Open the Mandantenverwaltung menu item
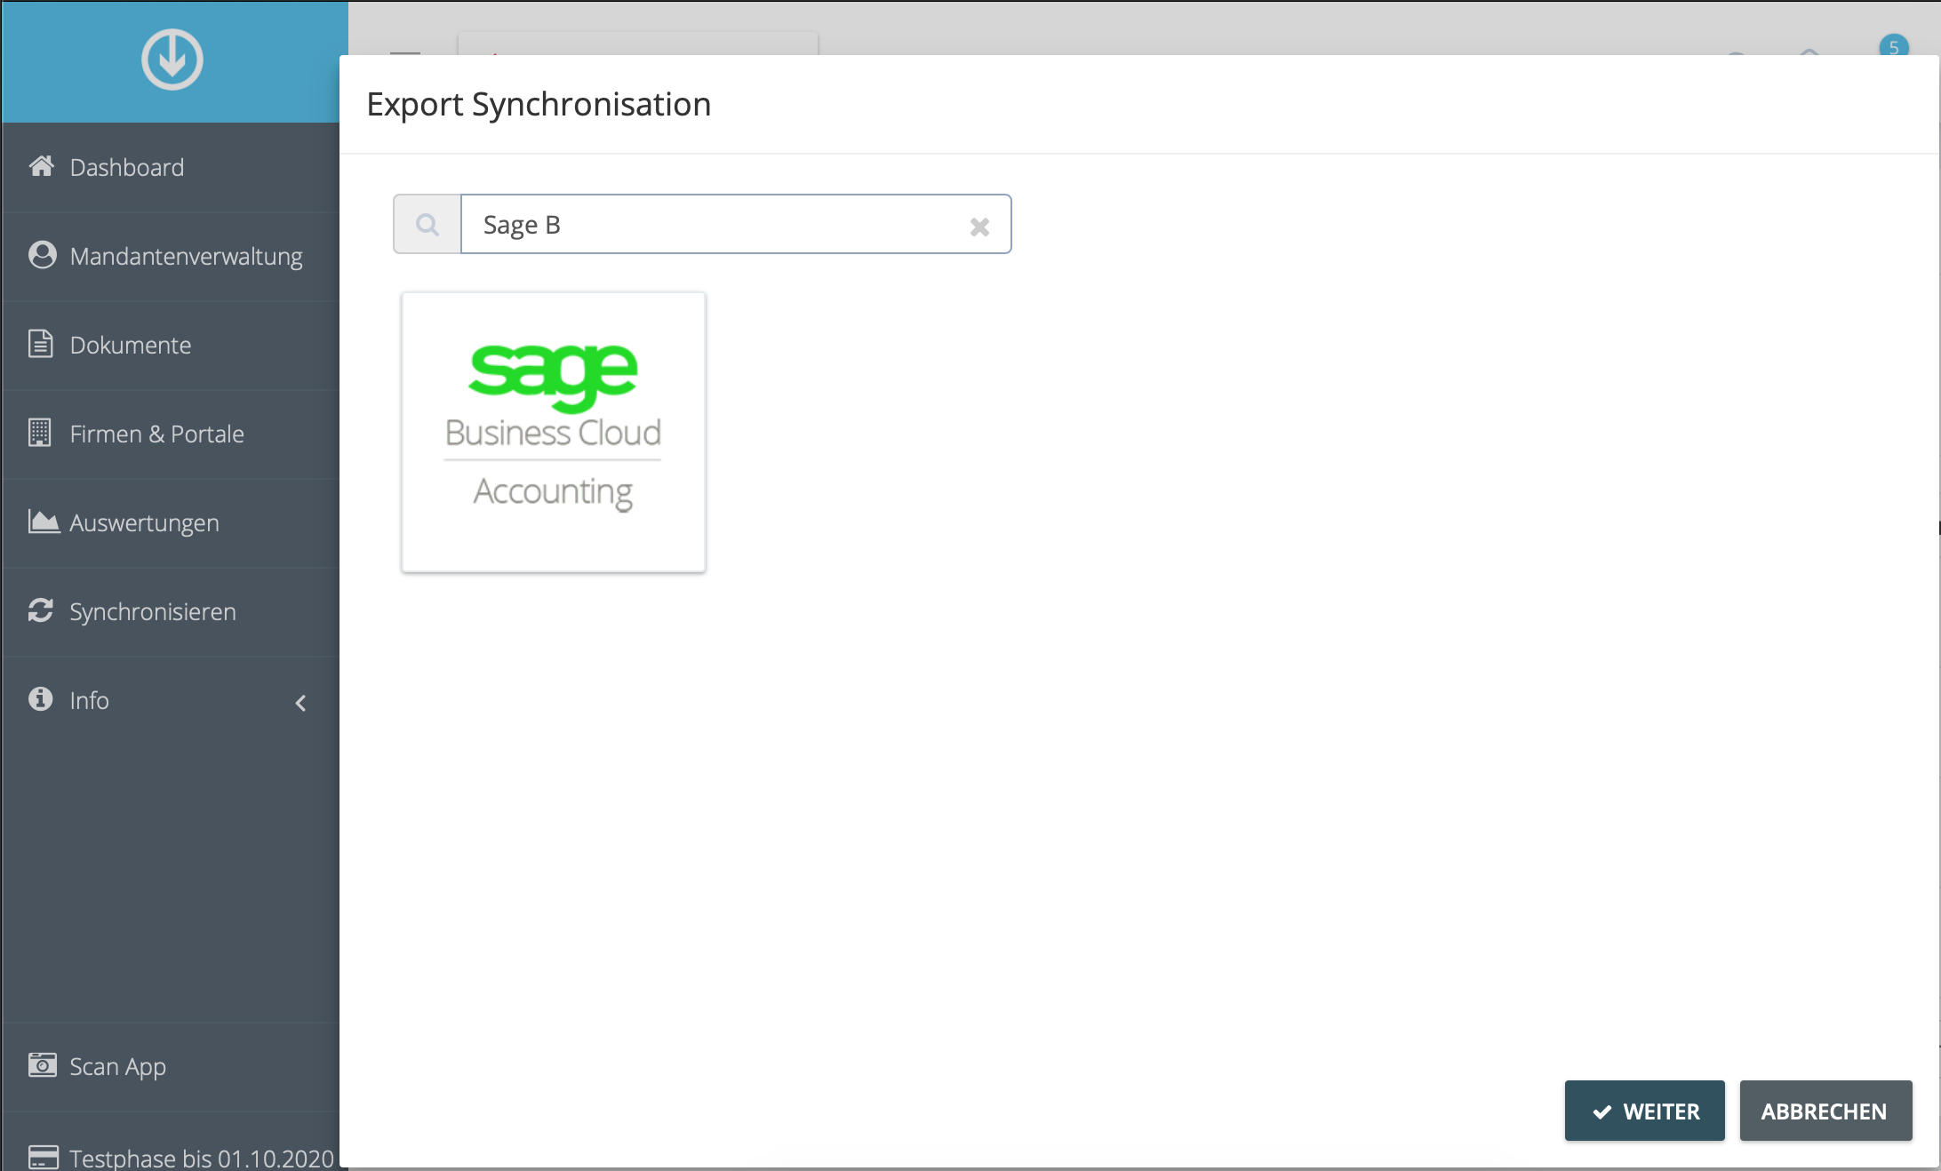Screen dimensions: 1941x1171 pyautogui.click(x=170, y=256)
